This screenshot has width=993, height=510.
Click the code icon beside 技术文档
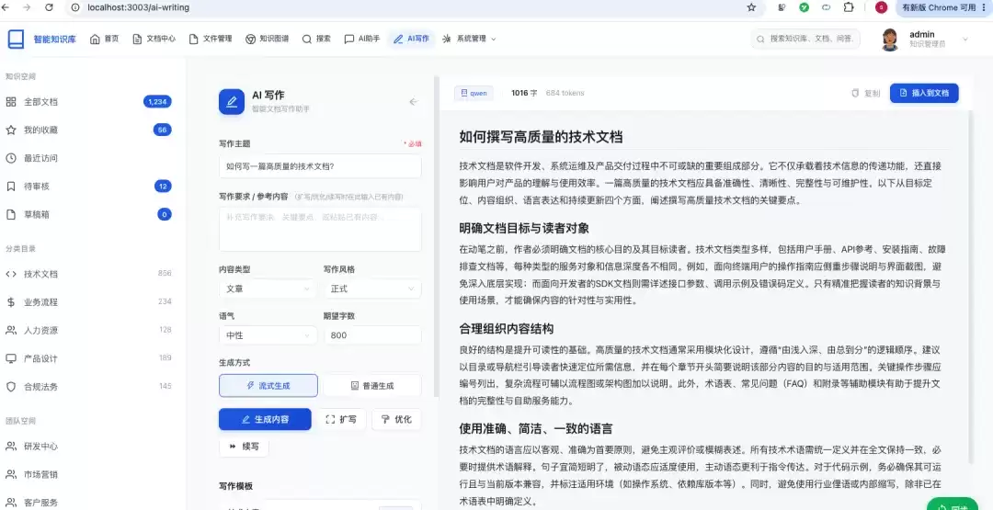[11, 274]
